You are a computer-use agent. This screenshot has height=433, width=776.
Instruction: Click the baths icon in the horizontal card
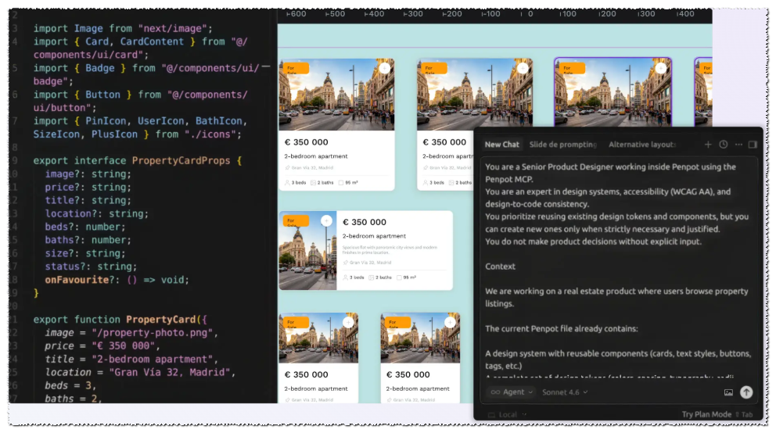371,277
